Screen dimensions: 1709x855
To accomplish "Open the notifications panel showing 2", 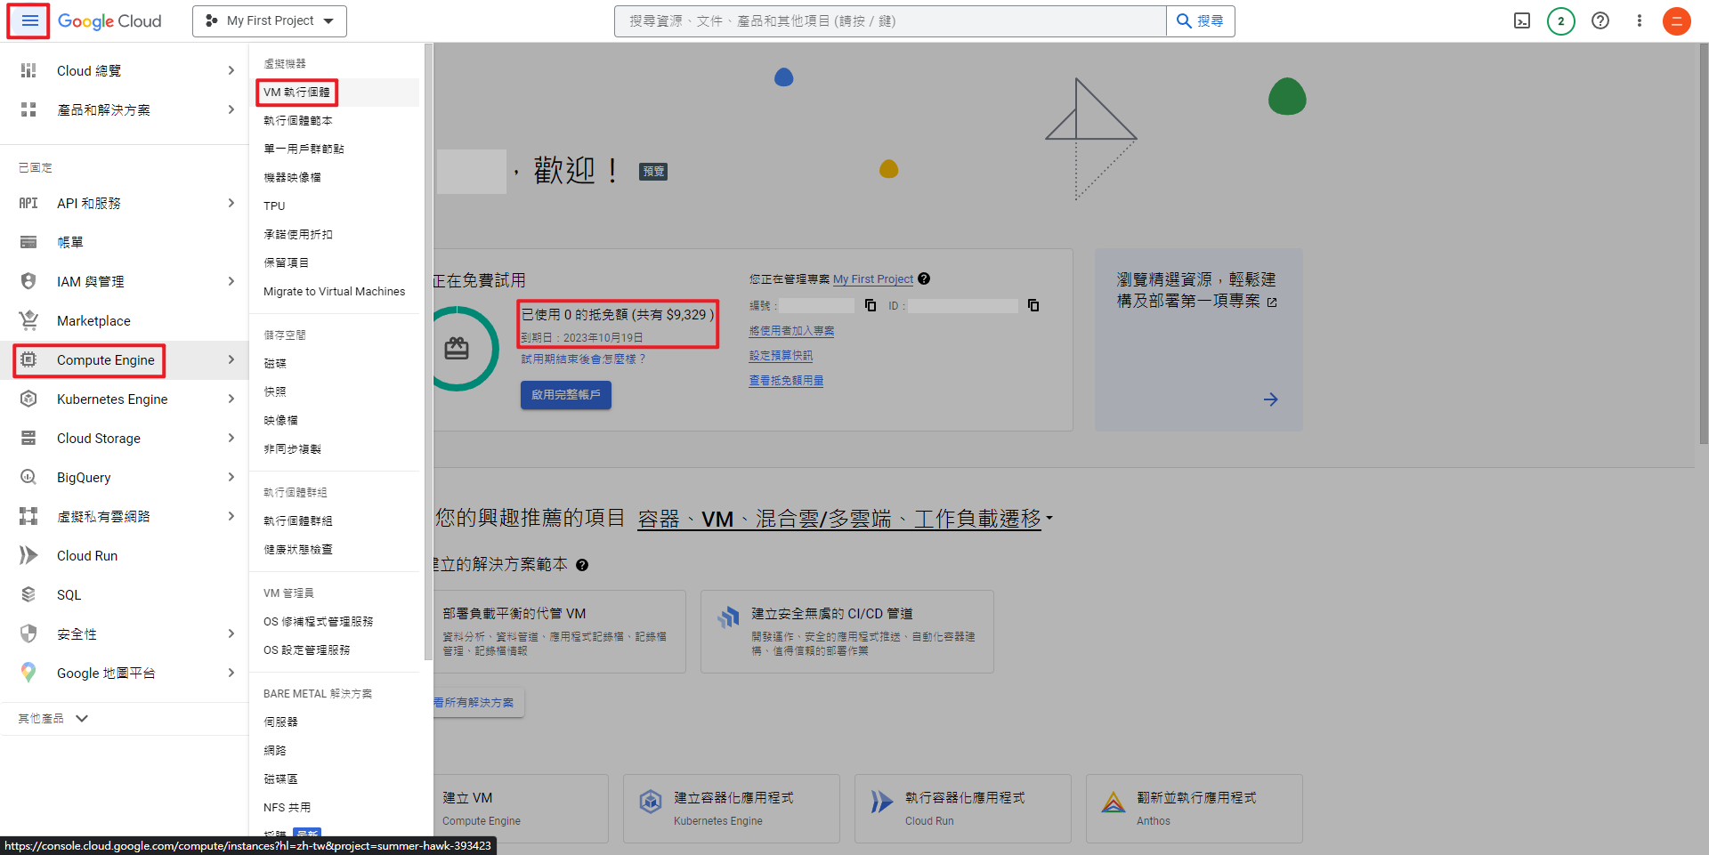I will pos(1560,20).
